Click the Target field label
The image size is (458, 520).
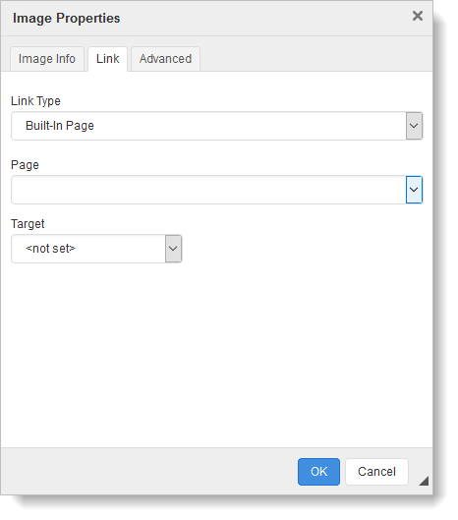click(x=28, y=224)
